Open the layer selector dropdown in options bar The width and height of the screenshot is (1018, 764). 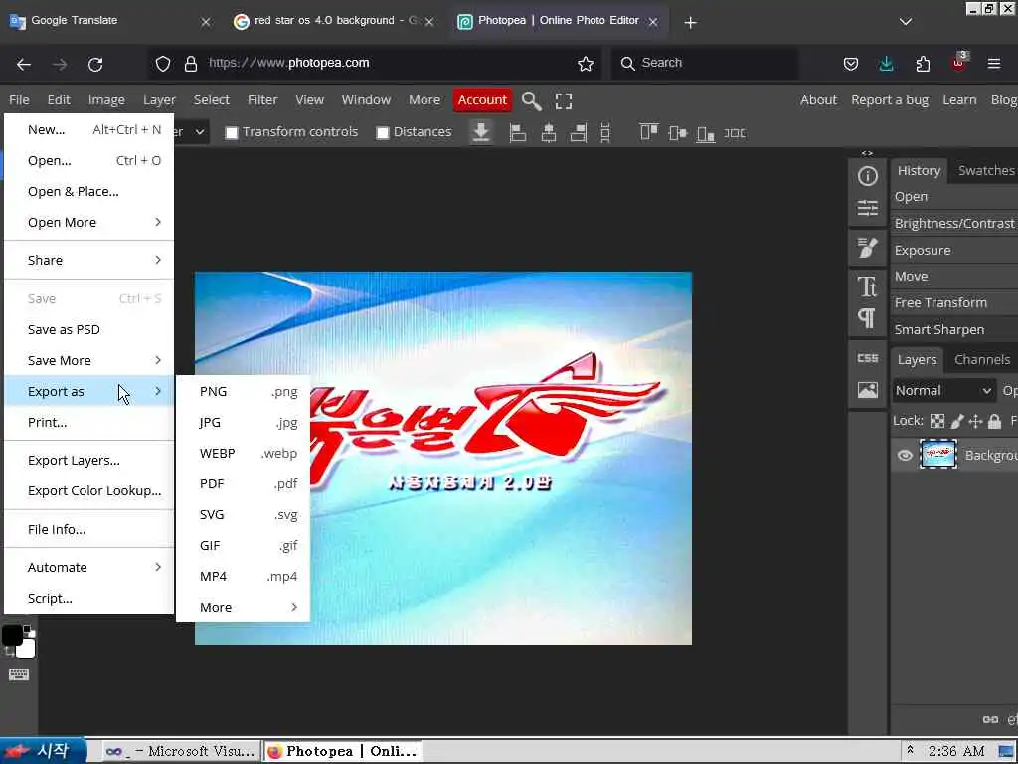(192, 132)
